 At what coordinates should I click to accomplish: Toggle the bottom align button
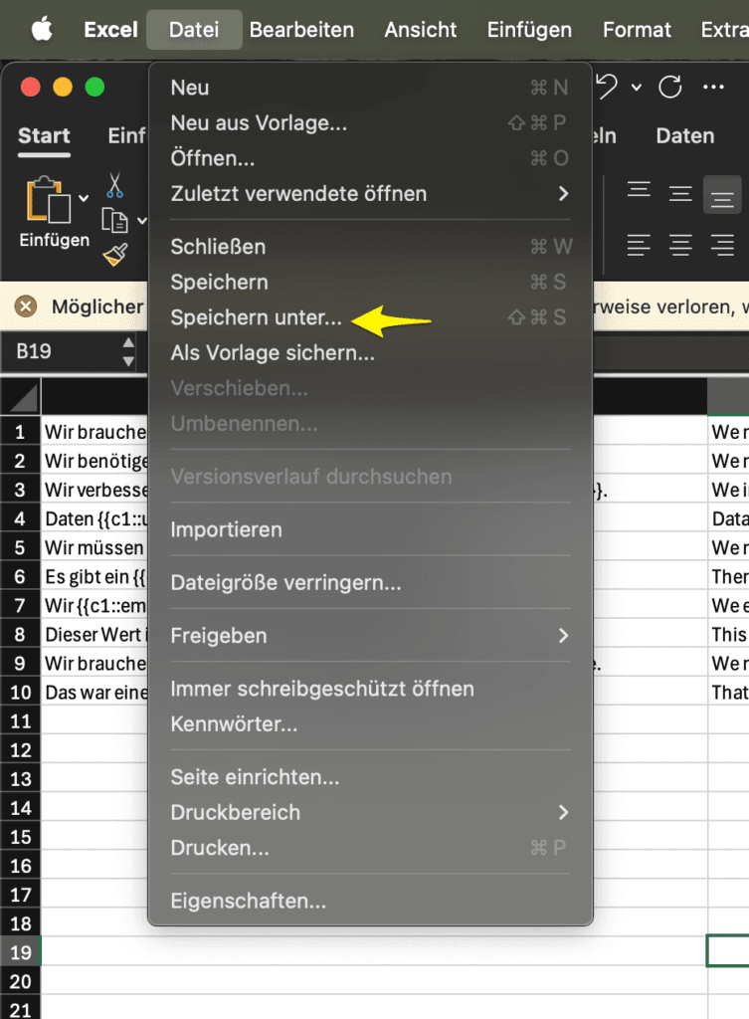click(722, 194)
